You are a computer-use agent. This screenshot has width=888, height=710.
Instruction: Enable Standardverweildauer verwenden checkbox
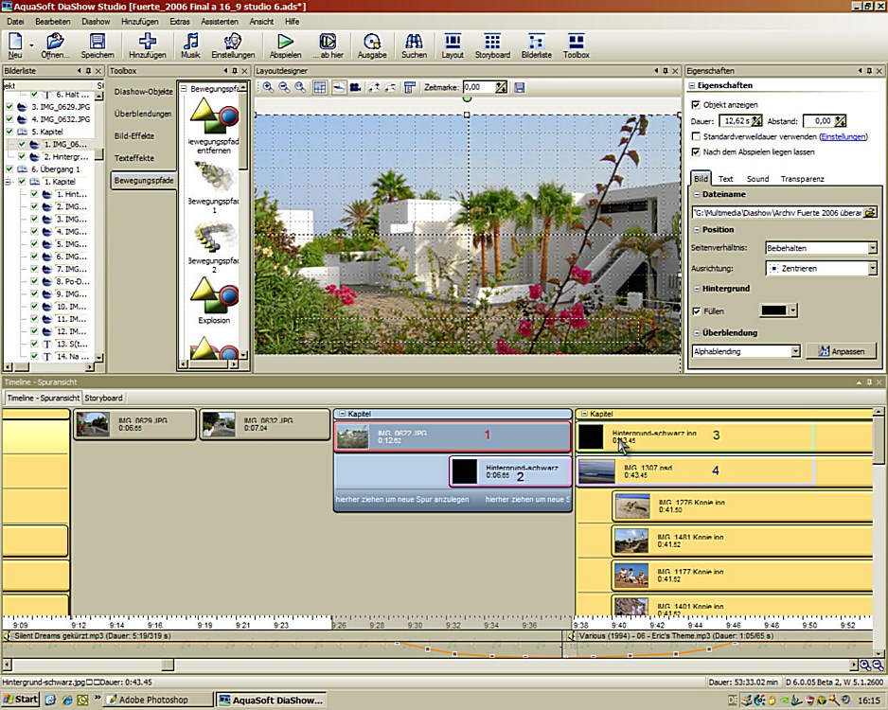(x=697, y=136)
